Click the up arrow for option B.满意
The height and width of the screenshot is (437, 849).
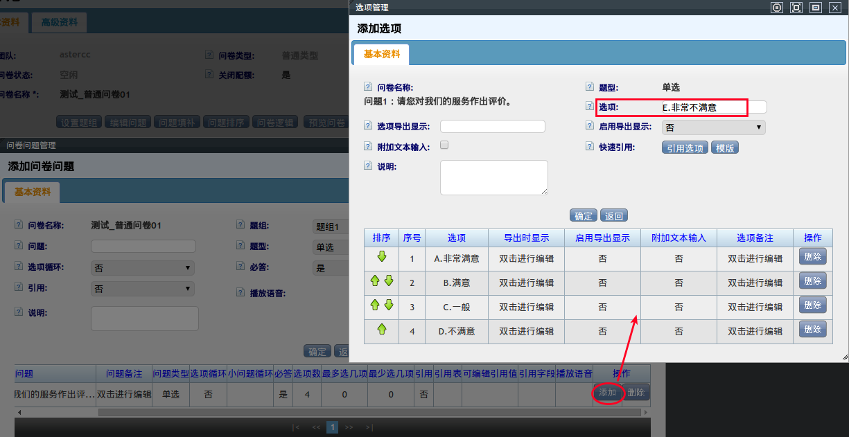coord(375,281)
